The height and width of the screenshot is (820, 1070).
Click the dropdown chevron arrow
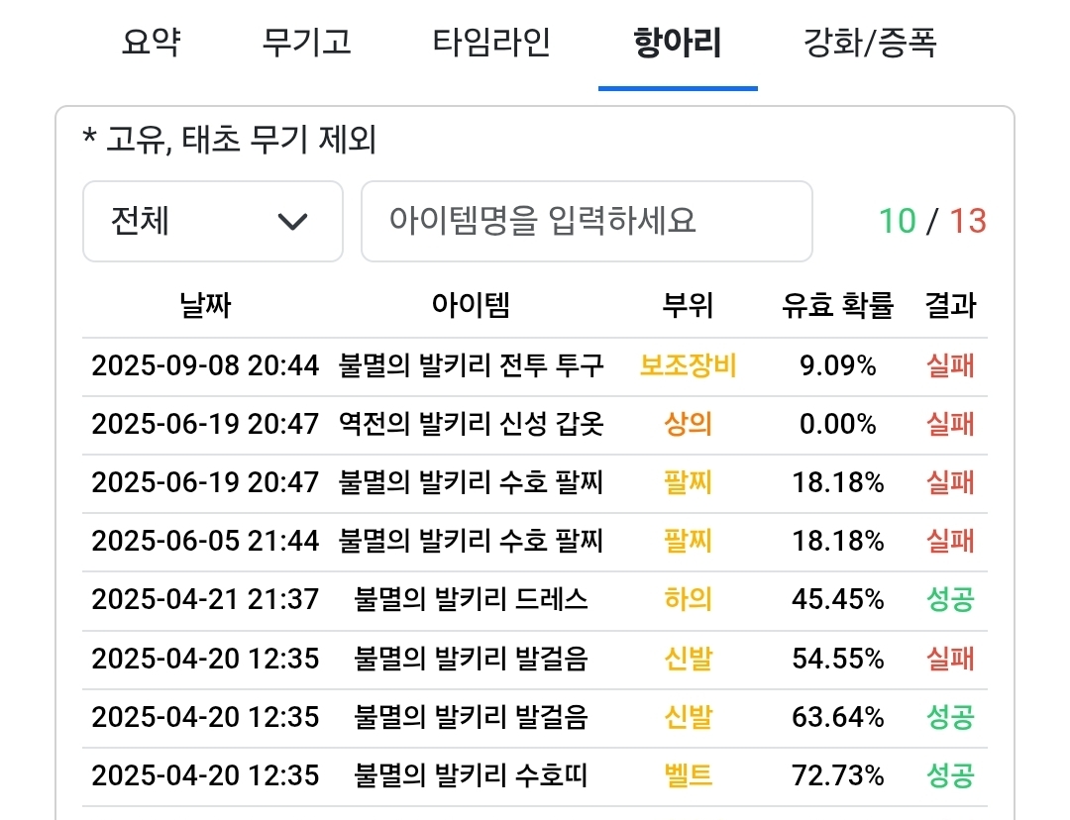click(x=293, y=221)
